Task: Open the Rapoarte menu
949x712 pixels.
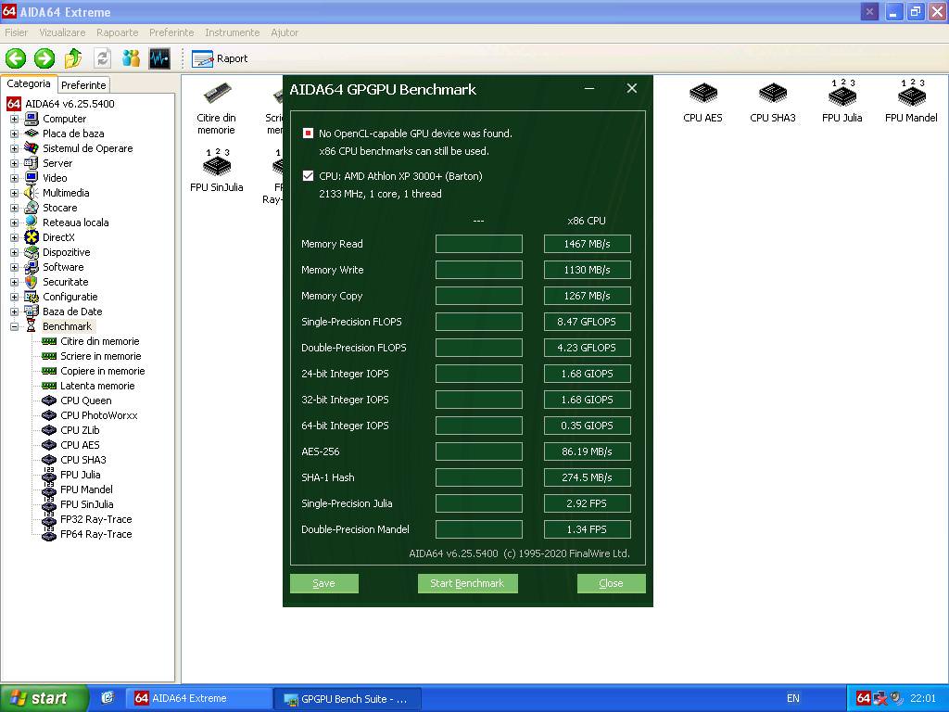Action: pos(118,32)
